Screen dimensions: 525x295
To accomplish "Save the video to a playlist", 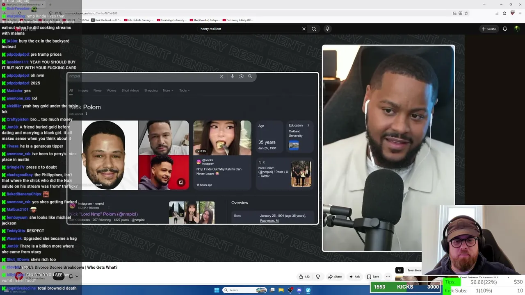I will (373, 277).
